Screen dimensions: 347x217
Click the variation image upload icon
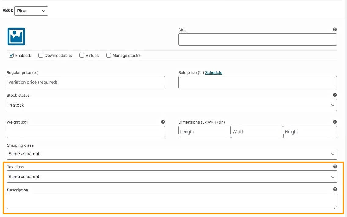tap(16, 37)
